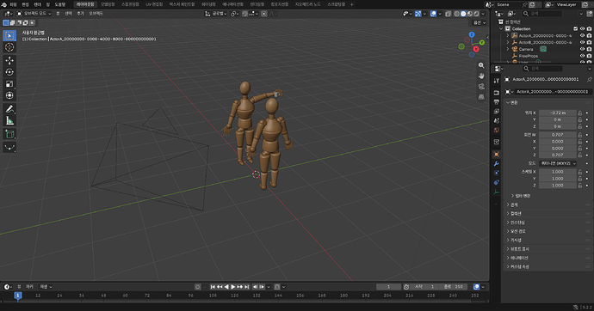
Task: Open the rotation mode Quaternion dropdown
Action: tap(558, 163)
